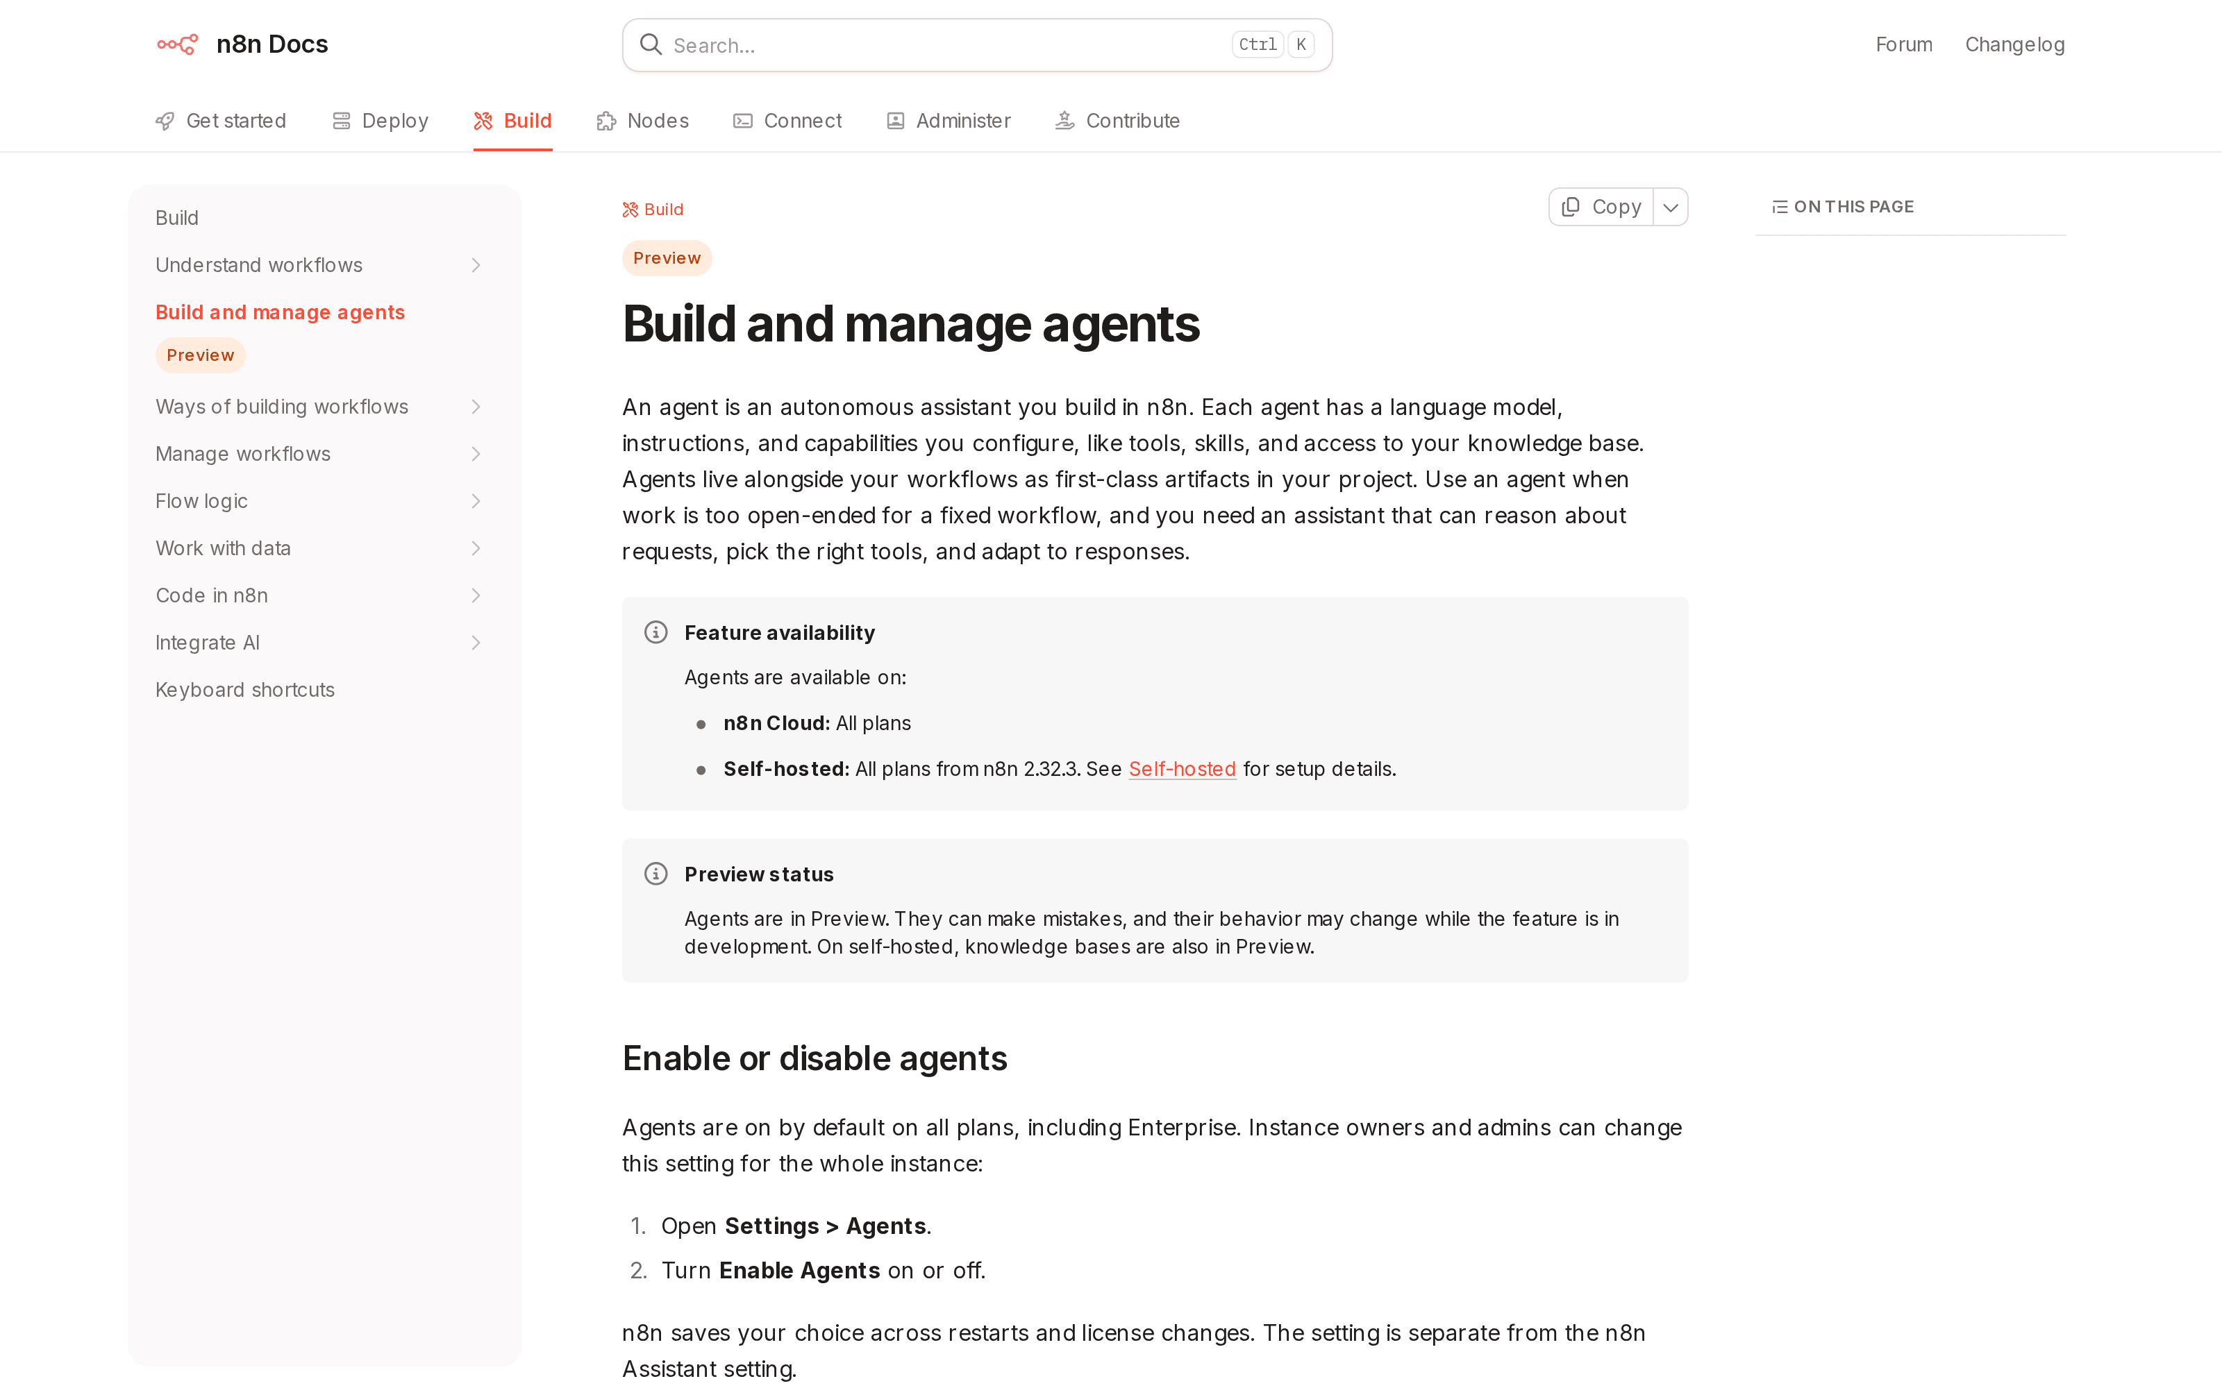Click the Connect terminal icon

point(743,121)
